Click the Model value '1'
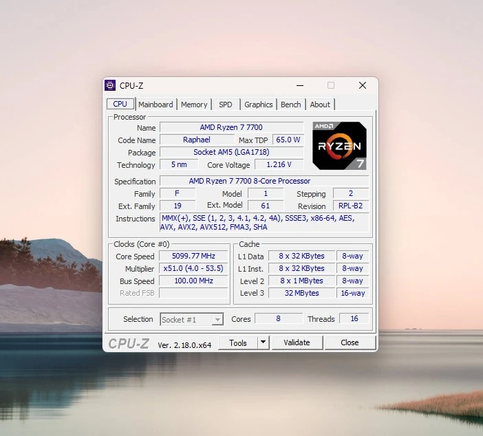483x436 pixels. 265,193
